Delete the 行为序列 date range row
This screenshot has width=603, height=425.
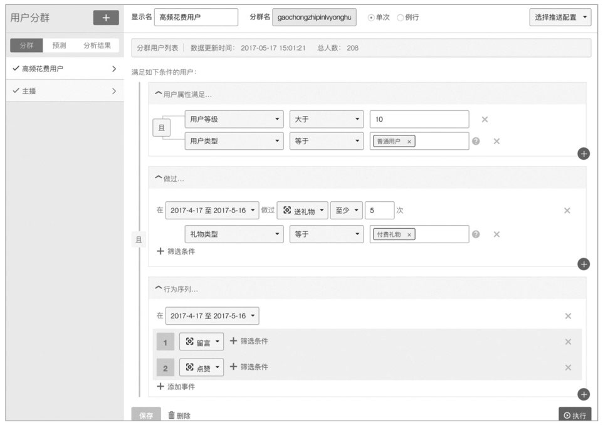(x=568, y=316)
